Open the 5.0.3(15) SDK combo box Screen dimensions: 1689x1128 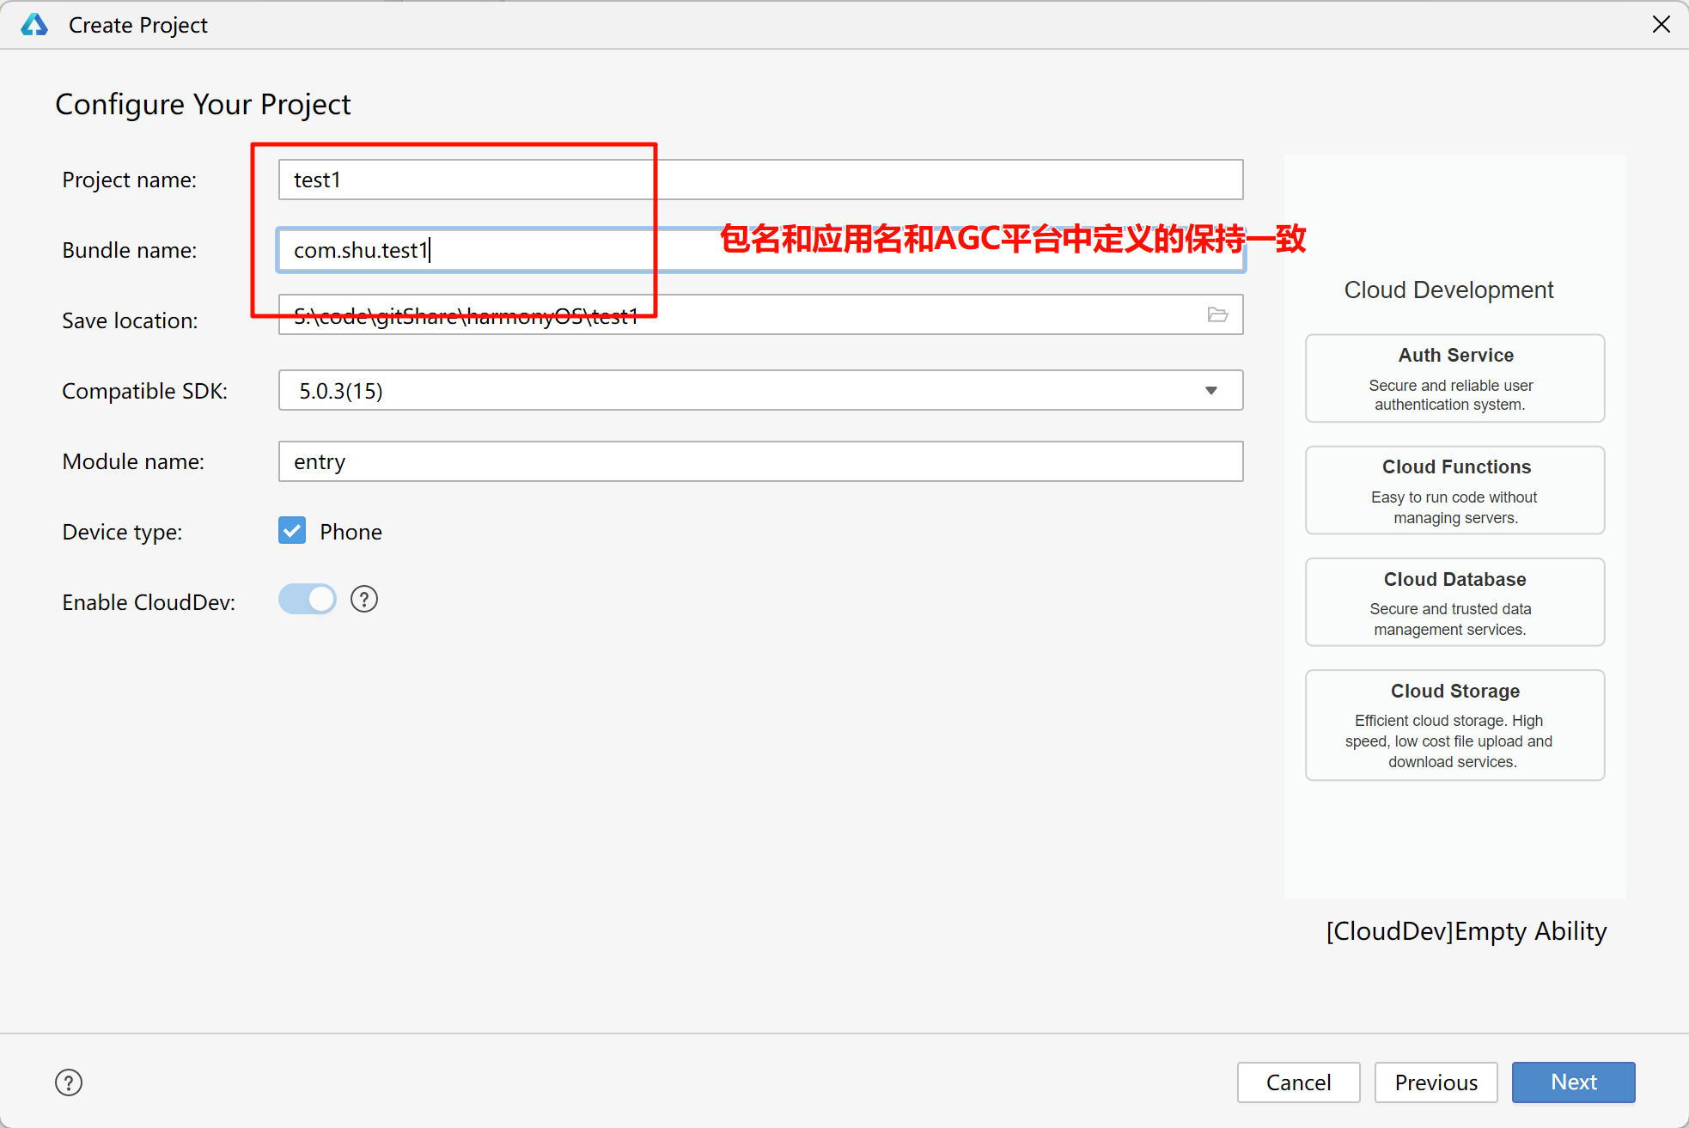point(739,391)
